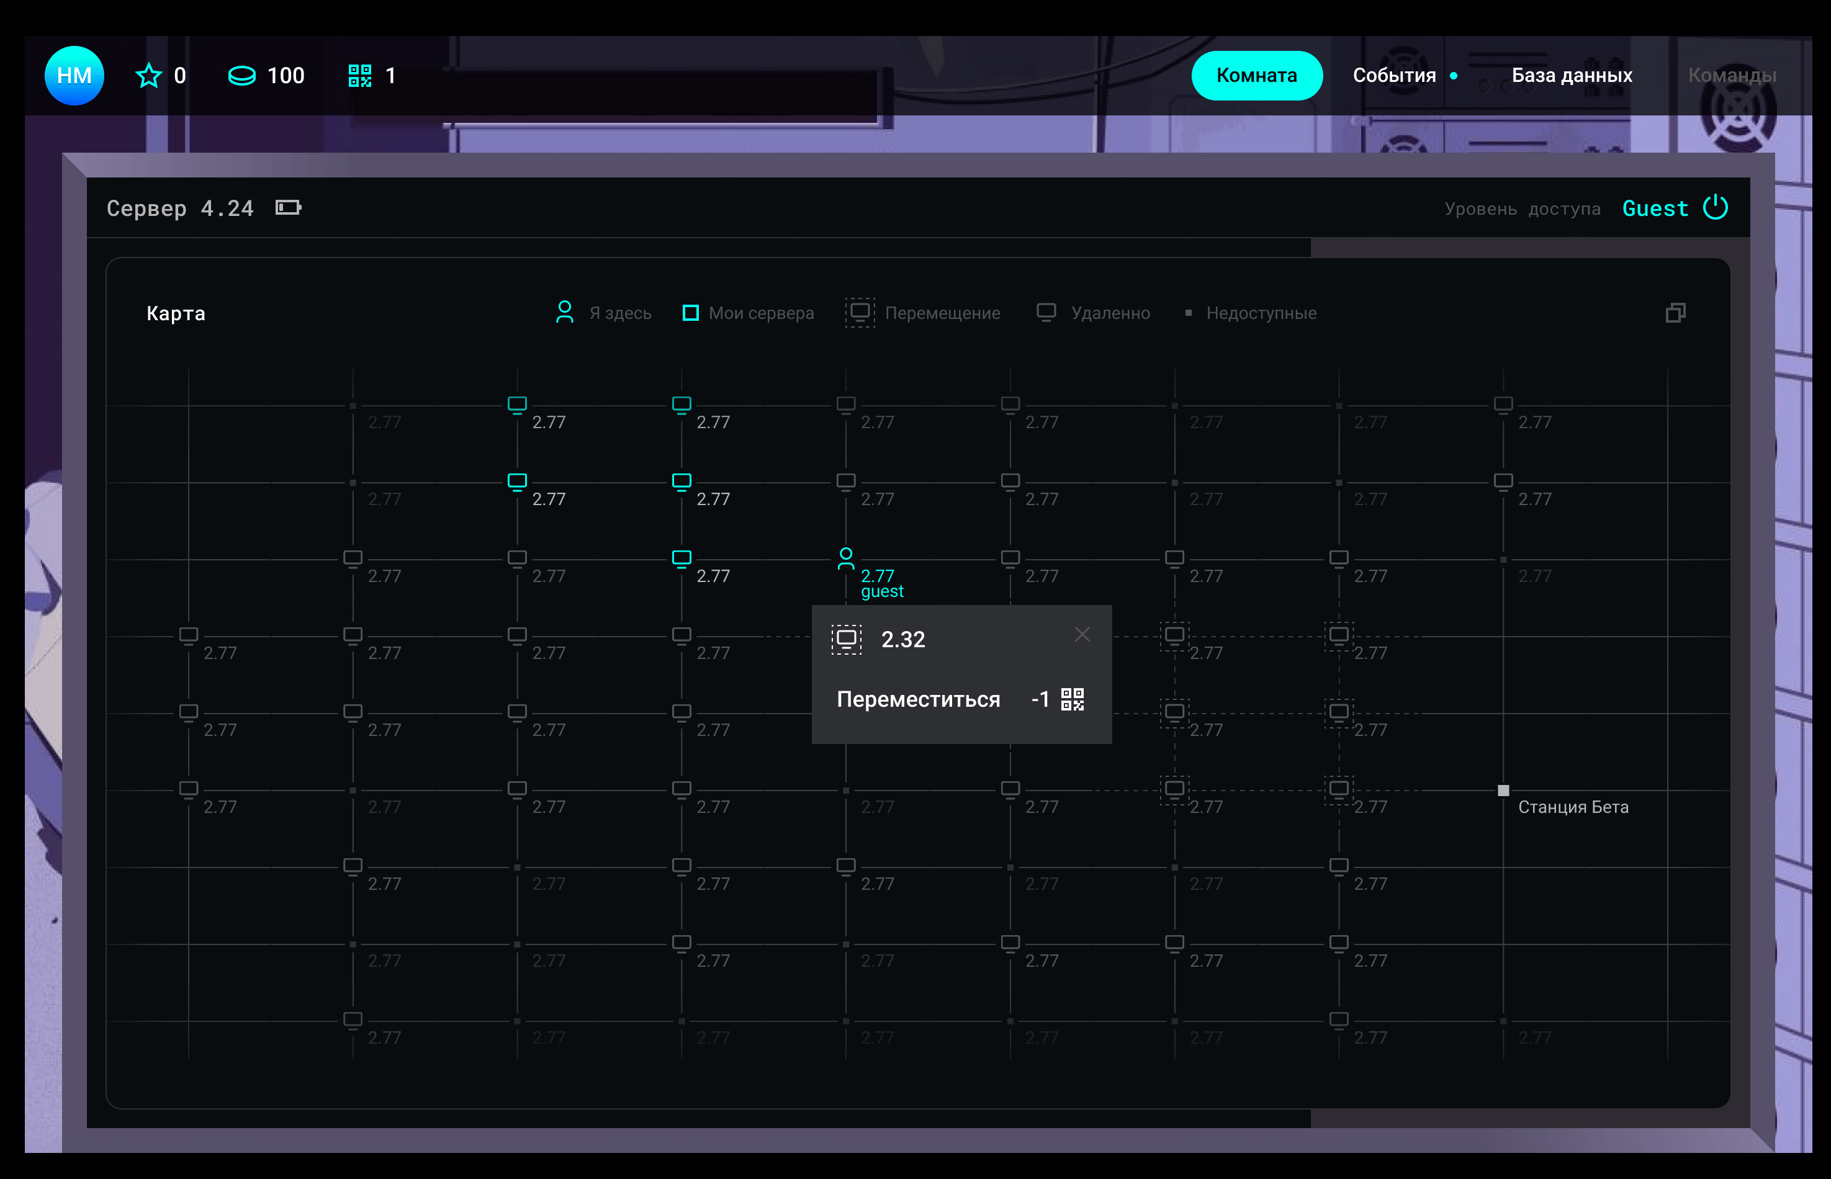
Task: Click the star rating icon
Action: coord(148,76)
